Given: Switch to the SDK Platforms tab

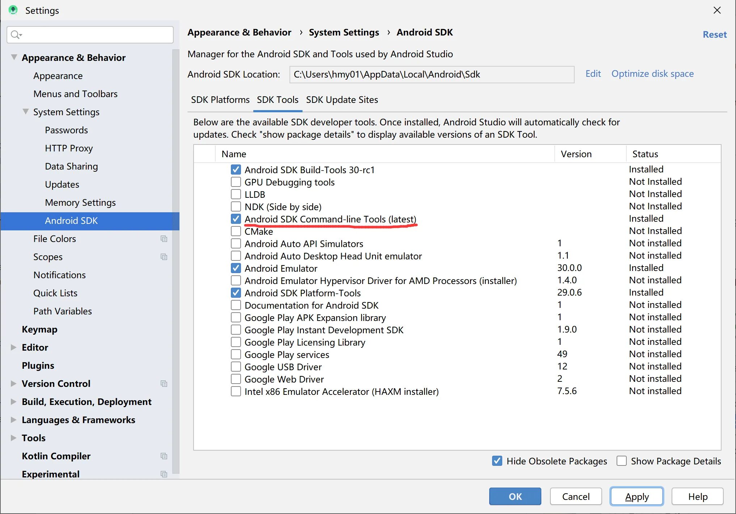Looking at the screenshot, I should pyautogui.click(x=220, y=100).
